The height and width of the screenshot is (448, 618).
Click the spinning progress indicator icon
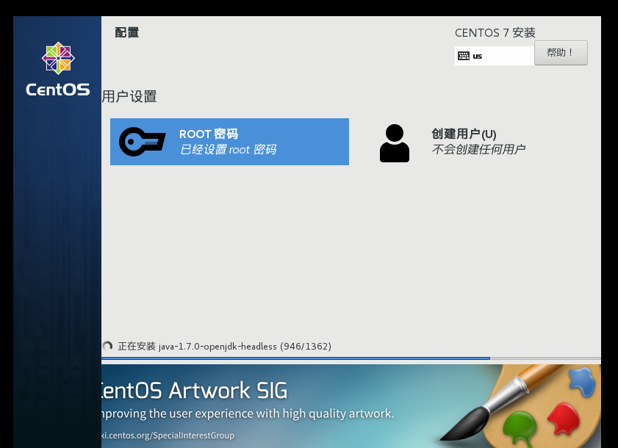107,346
